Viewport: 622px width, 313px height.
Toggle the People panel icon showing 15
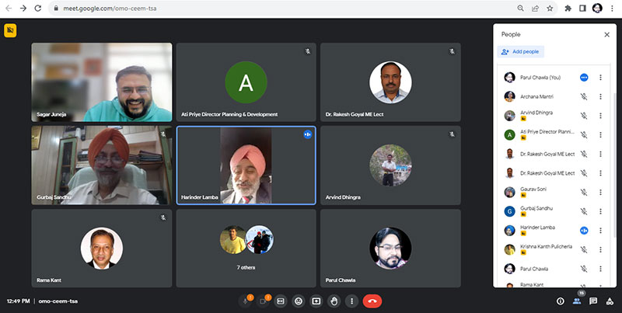[577, 301]
